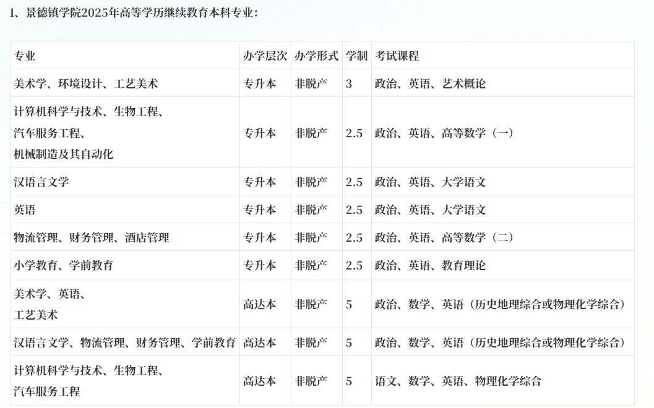Select the 专业 column header

click(25, 56)
